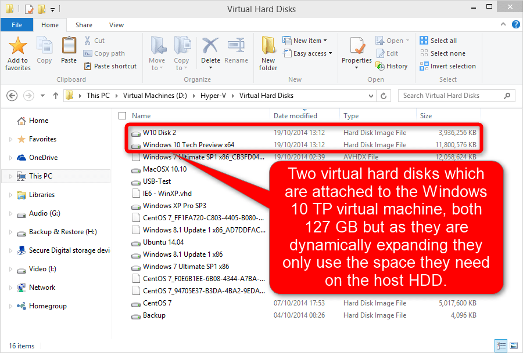Viewport: 523px width, 353px height.
Task: Open the Help question mark icon
Action: pyautogui.click(x=515, y=24)
